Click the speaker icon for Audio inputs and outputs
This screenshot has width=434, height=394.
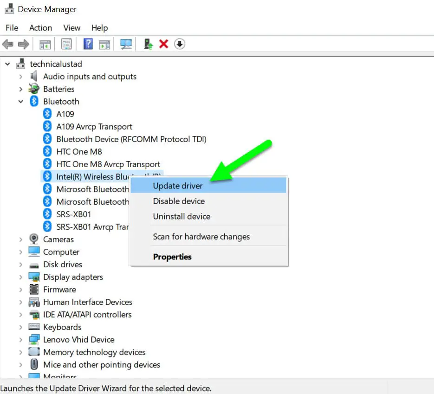34,76
